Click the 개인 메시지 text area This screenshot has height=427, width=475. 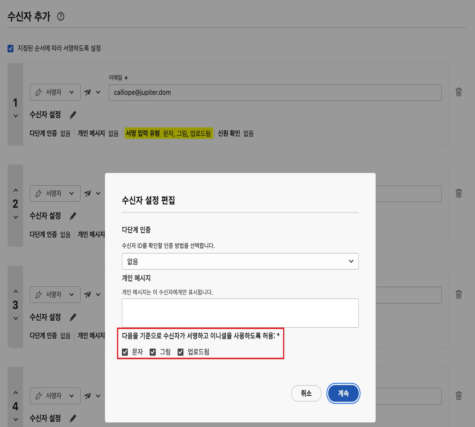click(x=240, y=313)
